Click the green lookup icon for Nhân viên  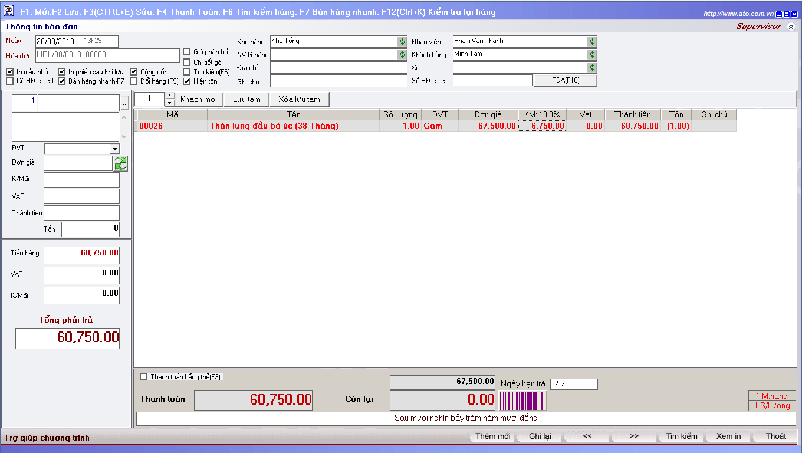click(x=592, y=41)
